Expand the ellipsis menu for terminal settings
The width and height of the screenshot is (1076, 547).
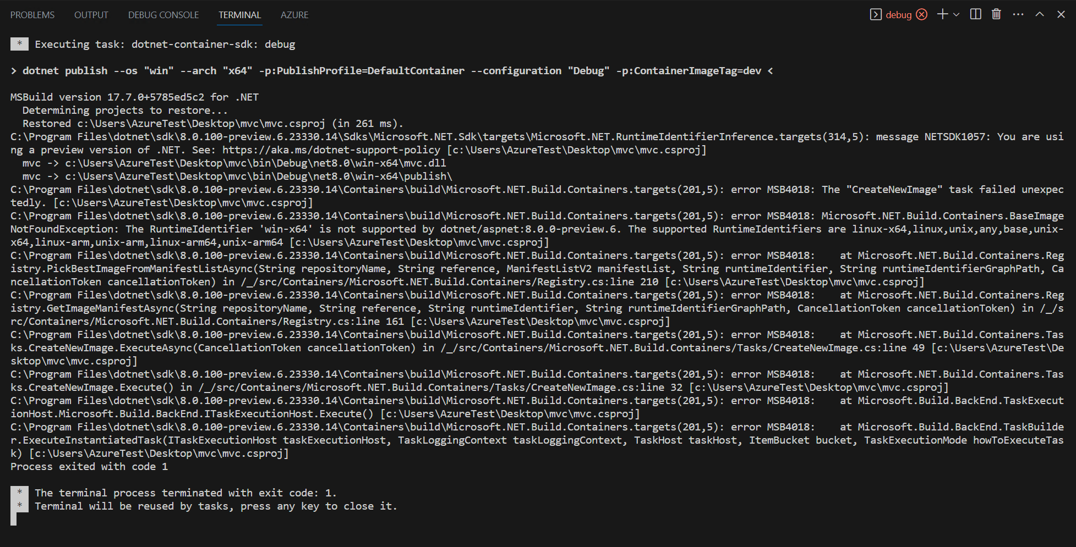pos(1018,14)
